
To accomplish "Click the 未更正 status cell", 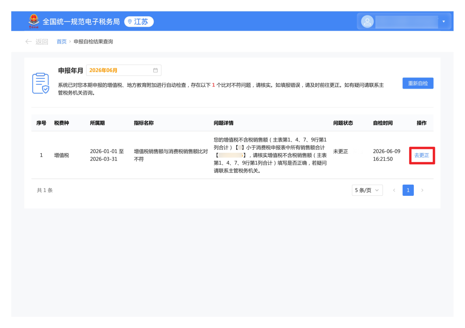I will pyautogui.click(x=341, y=152).
